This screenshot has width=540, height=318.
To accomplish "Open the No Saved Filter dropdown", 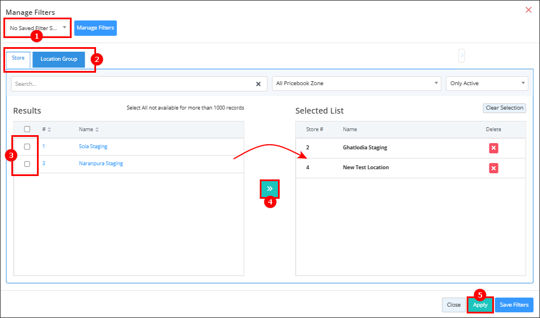I will point(38,28).
